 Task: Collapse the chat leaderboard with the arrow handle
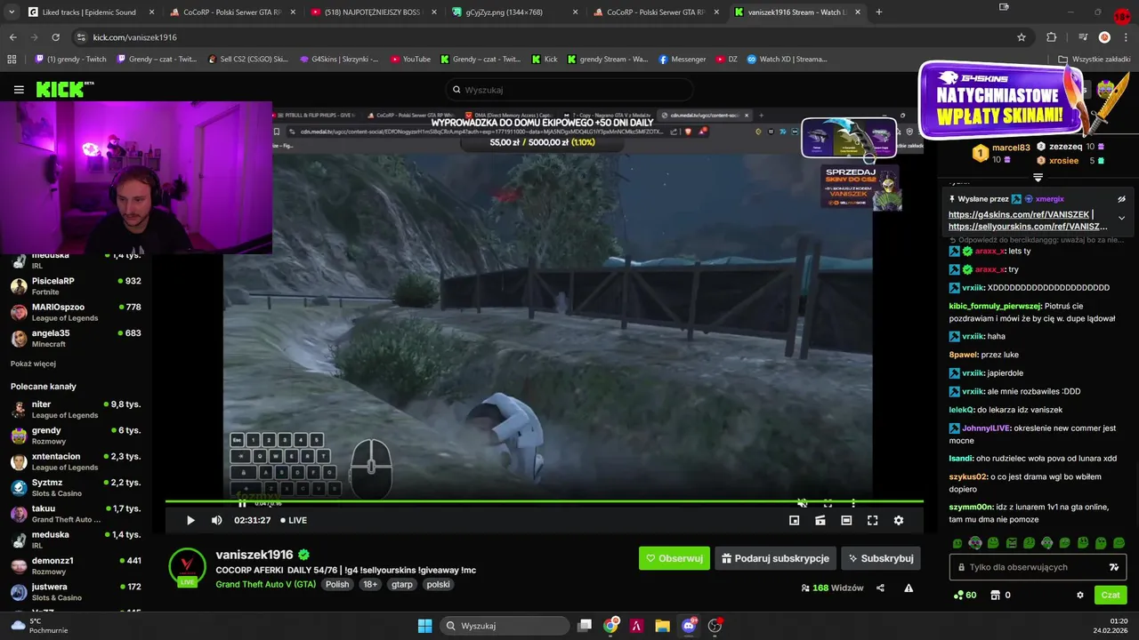pos(1038,178)
